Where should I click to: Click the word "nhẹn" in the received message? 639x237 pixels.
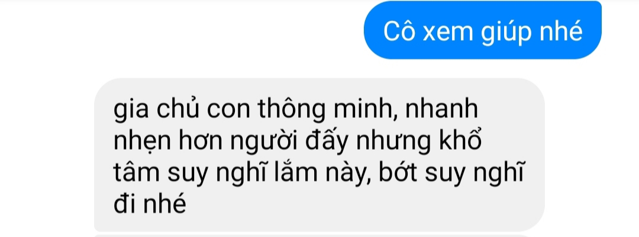pyautogui.click(x=142, y=143)
